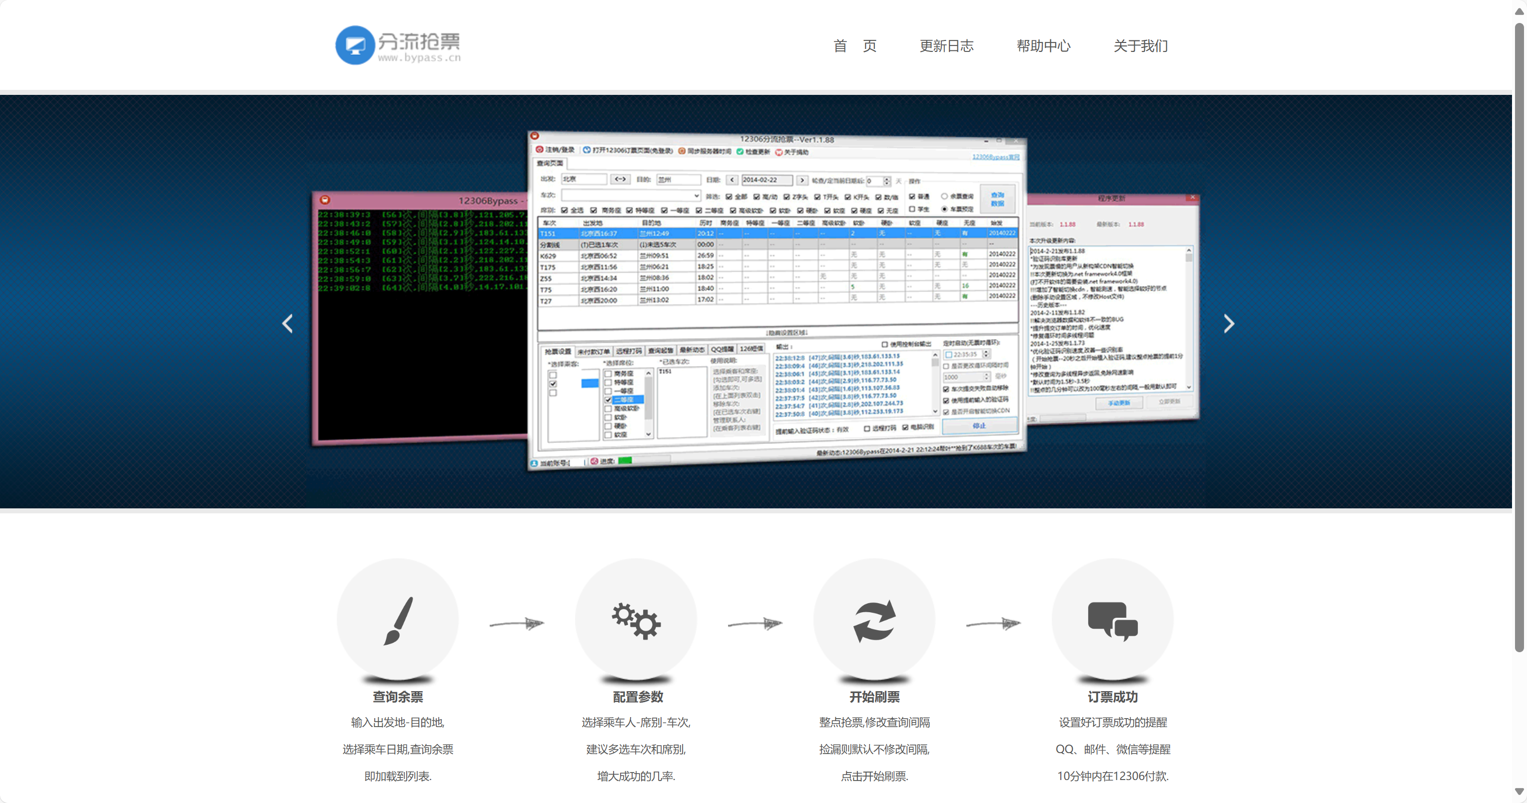Viewport: 1527px width, 803px height.
Task: Click the 注销/登录 red icon in screenshot
Action: [540, 149]
